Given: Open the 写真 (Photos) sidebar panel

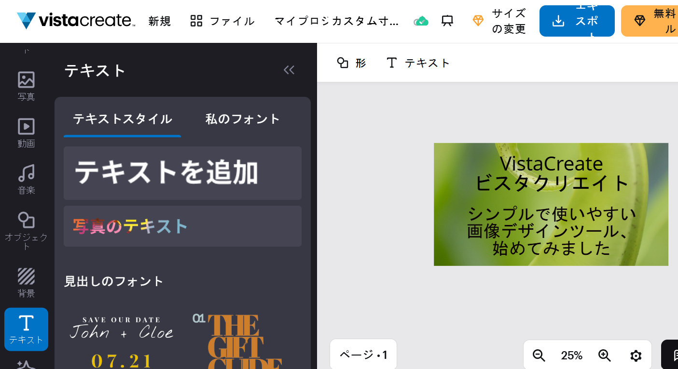Looking at the screenshot, I should [26, 86].
